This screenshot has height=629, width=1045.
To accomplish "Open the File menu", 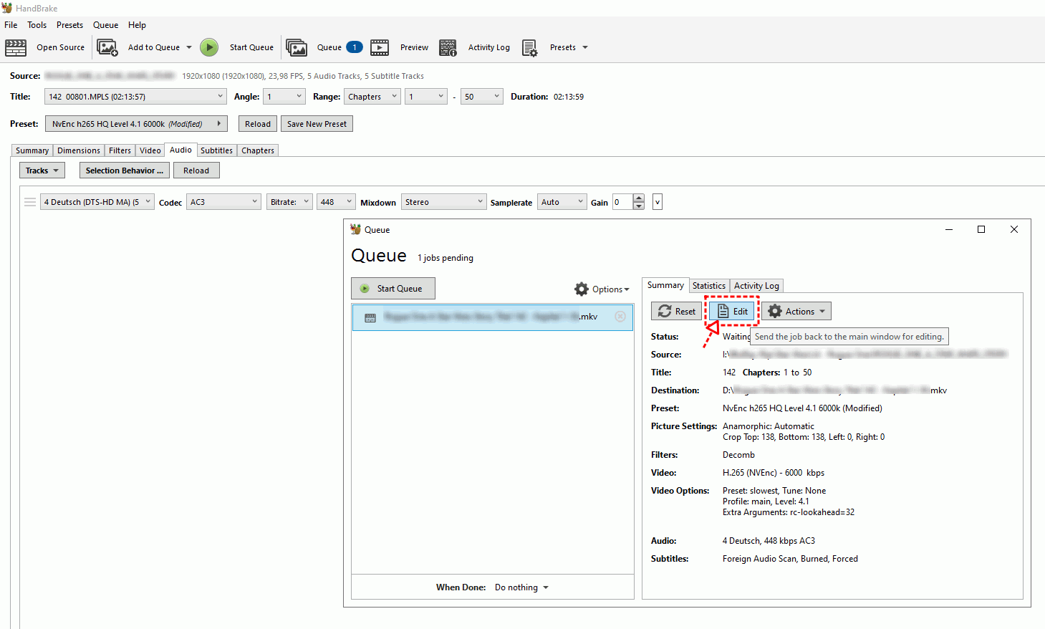I will point(11,25).
